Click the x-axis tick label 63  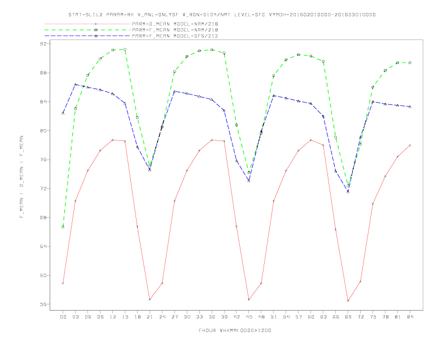[x=323, y=317]
